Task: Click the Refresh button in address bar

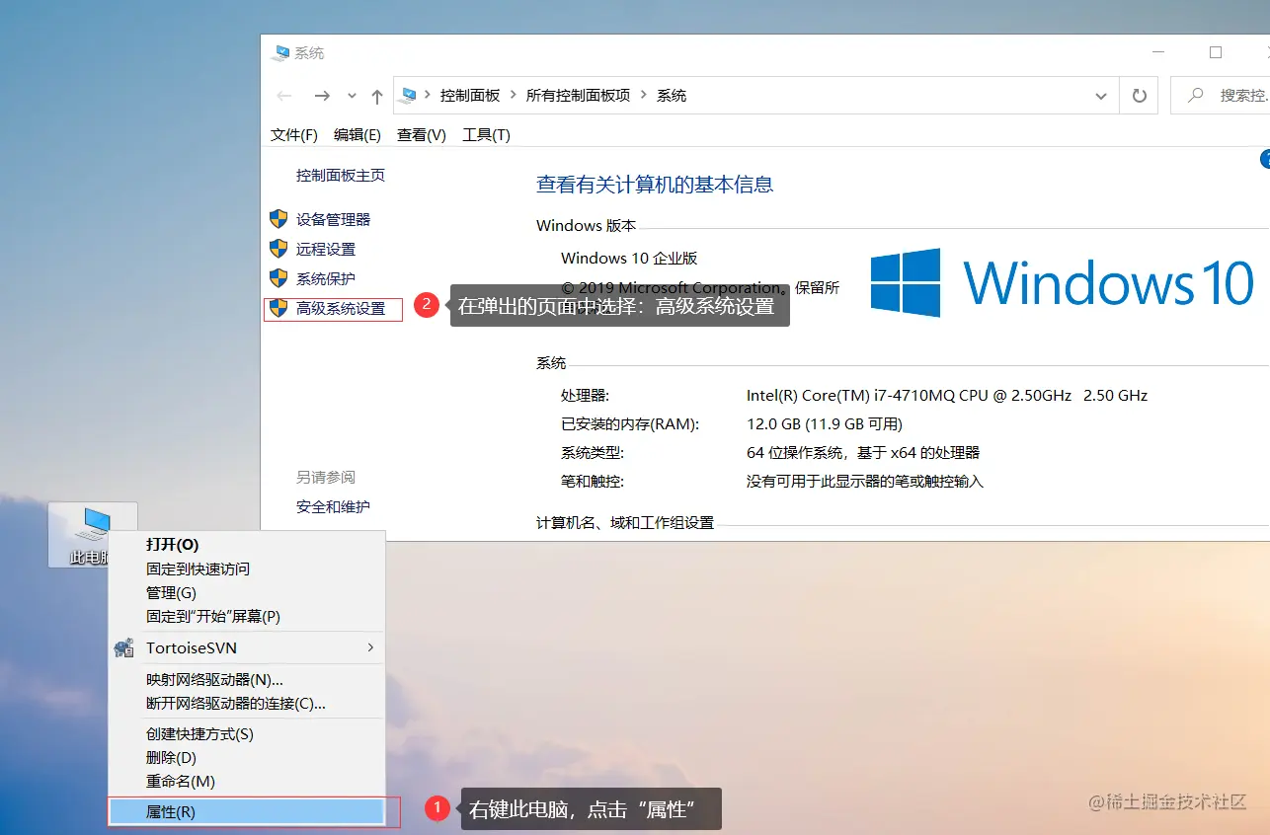Action: pos(1139,96)
